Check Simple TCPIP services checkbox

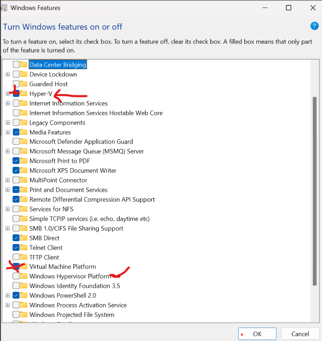(16, 219)
